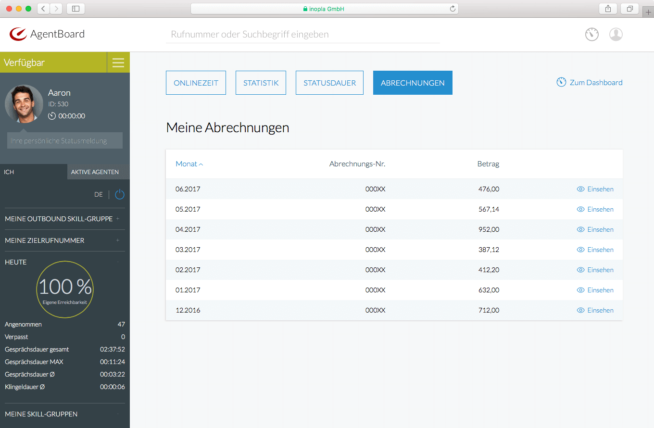Click the amount 567,14
Viewport: 654px width, 428px height.
tap(489, 209)
